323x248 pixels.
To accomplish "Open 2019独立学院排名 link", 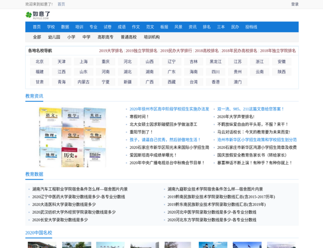I will pos(142,51).
